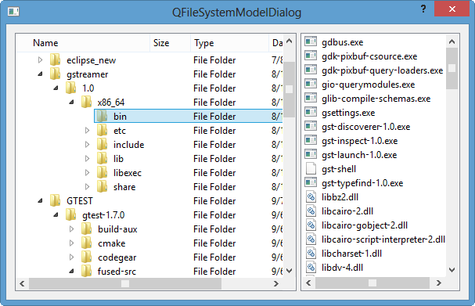Select the libexec folder row
The width and height of the screenshot is (475, 306).
pyautogui.click(x=189, y=173)
